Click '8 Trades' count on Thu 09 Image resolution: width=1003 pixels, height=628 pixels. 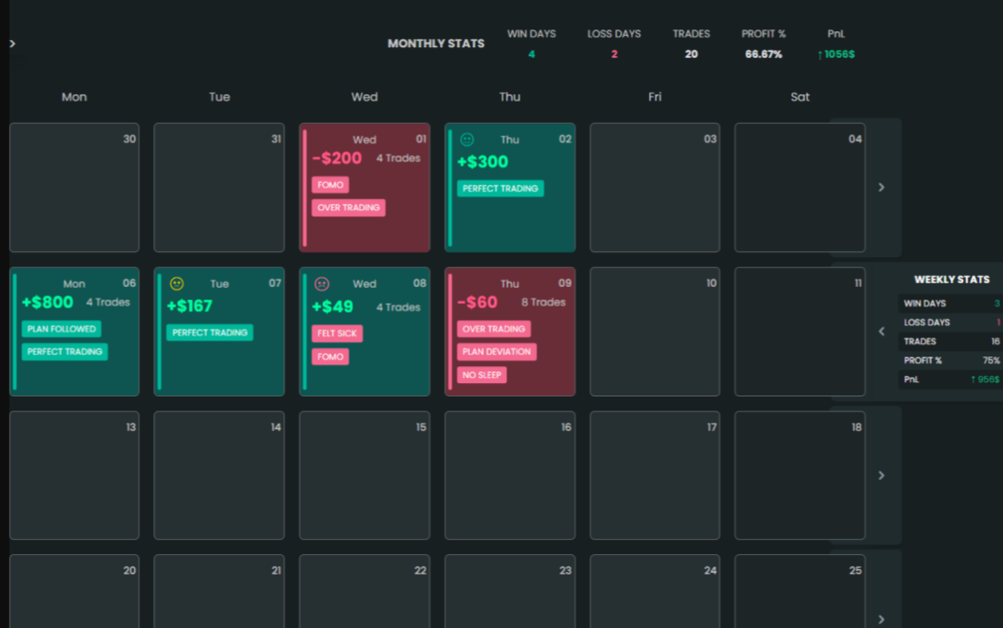click(x=543, y=302)
